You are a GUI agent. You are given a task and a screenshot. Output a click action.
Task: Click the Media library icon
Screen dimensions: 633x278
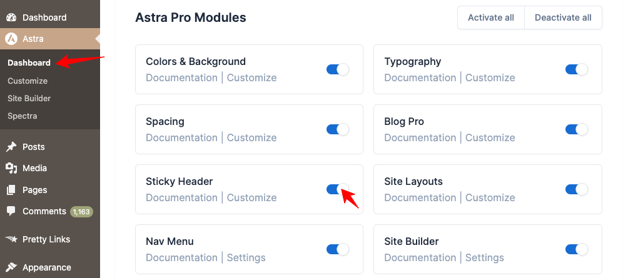pos(11,168)
